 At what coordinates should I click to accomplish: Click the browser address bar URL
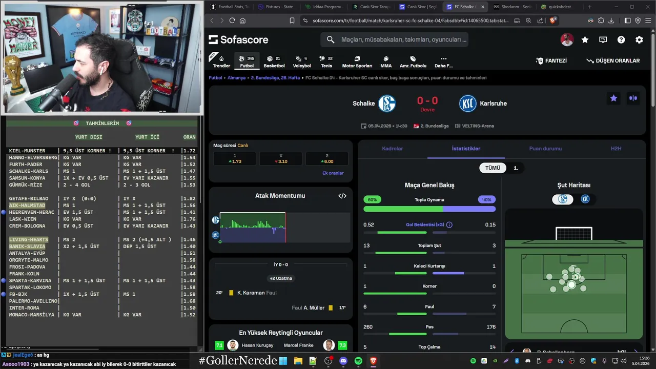pos(411,20)
